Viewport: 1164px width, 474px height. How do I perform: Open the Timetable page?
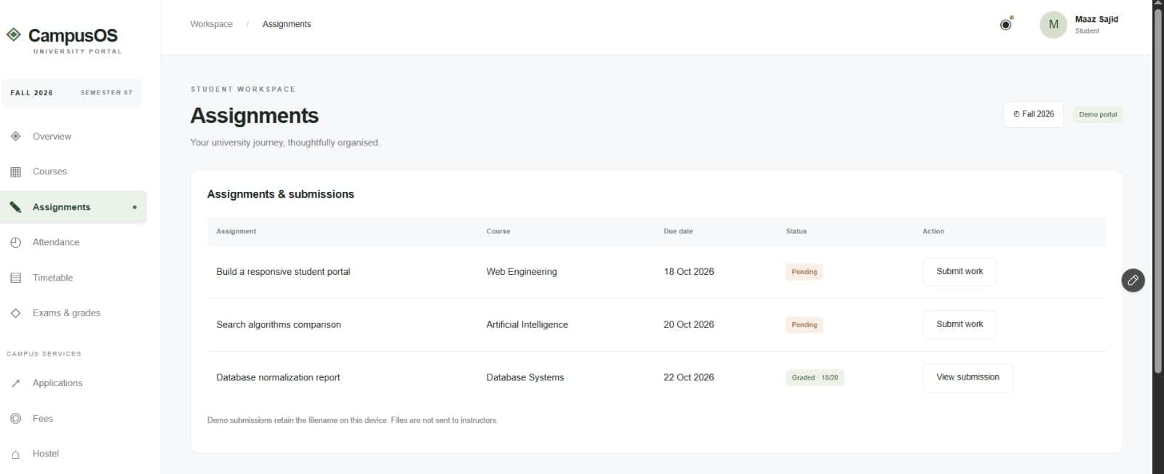pos(73,278)
